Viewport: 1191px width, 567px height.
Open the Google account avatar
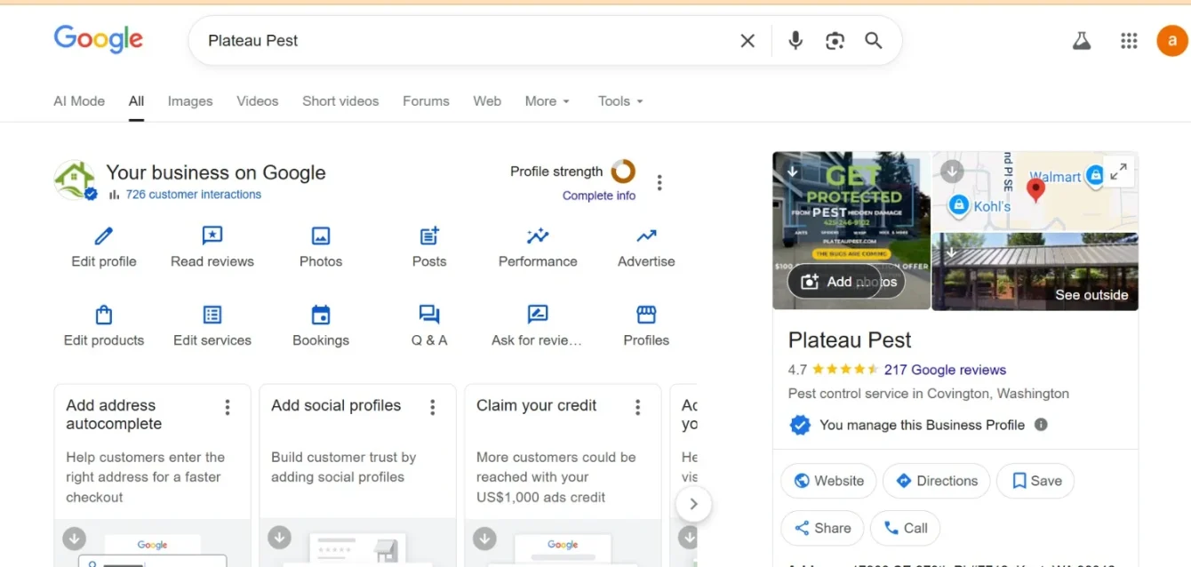pos(1172,41)
